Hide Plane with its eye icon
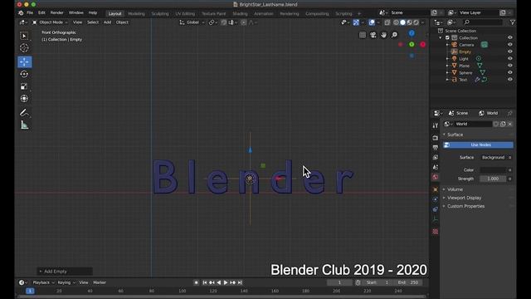Screen dimensions: 531x299 pyautogui.click(x=510, y=66)
